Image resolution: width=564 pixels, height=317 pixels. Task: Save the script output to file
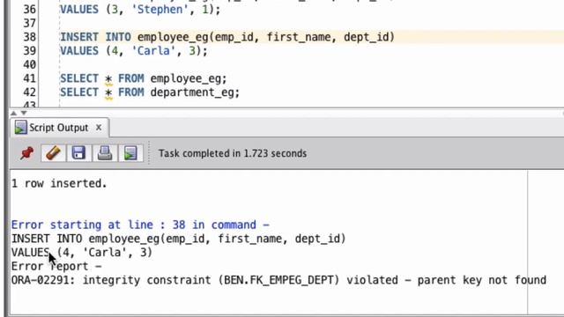coord(78,153)
